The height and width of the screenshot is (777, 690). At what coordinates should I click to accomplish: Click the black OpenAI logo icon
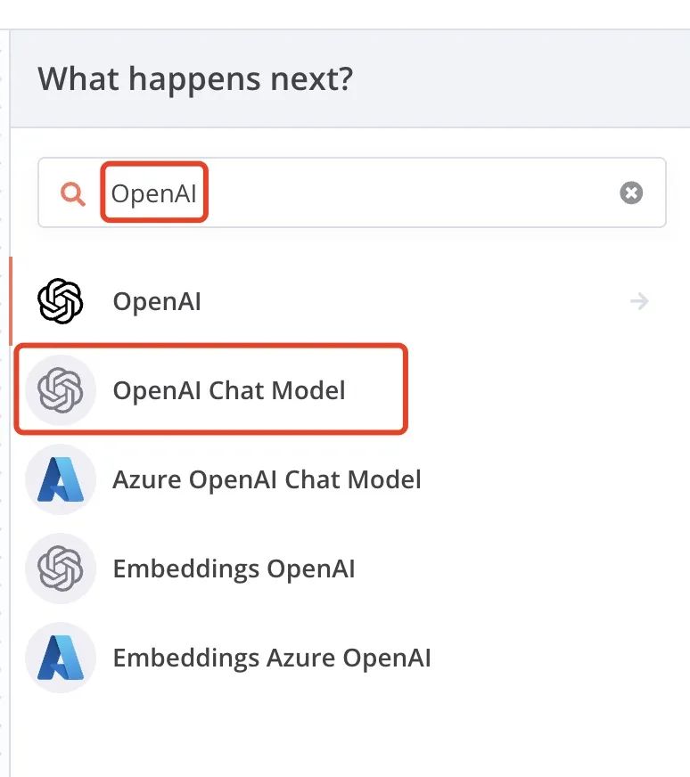[60, 301]
